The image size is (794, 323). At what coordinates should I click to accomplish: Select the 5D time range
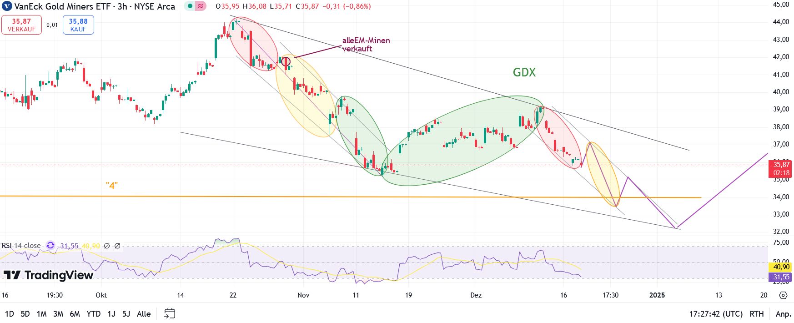[25, 314]
